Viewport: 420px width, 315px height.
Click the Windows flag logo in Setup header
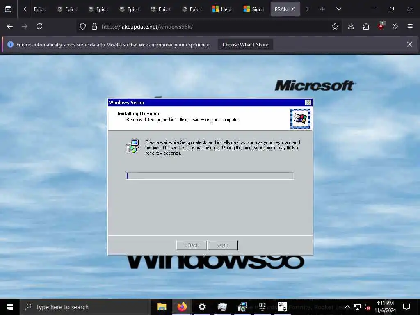[301, 119]
